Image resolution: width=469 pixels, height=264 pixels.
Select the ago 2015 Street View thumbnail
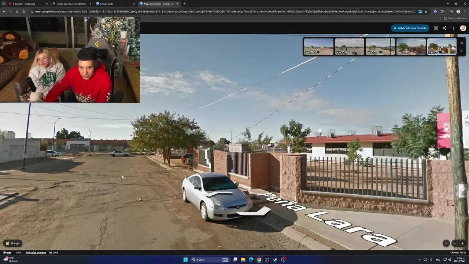pos(380,47)
